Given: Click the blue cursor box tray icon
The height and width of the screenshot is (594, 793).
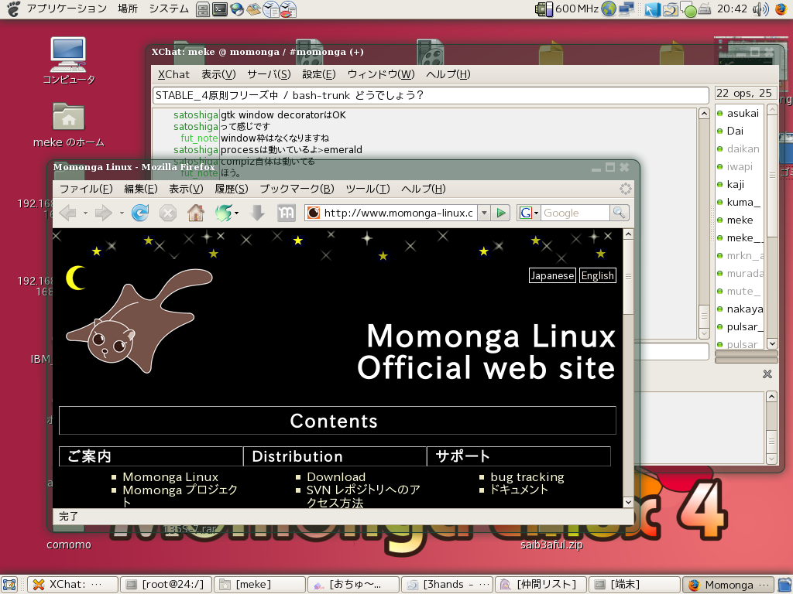Looking at the screenshot, I should 652,9.
